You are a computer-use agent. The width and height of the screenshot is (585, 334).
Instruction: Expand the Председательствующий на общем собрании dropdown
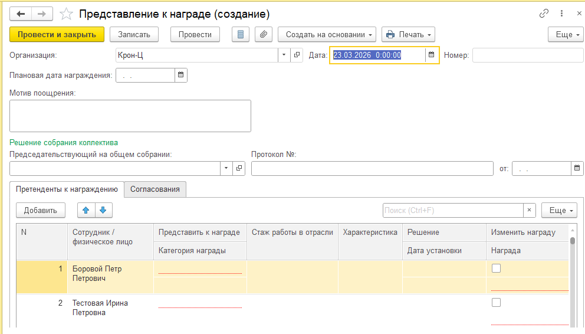coord(226,168)
